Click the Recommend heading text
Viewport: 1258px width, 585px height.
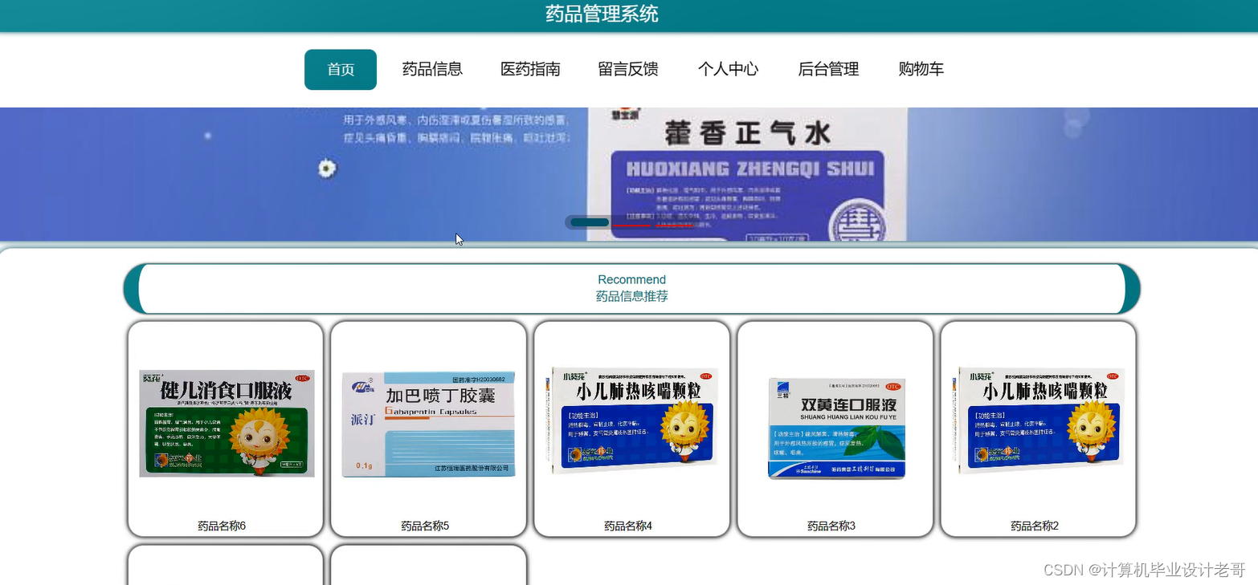tap(631, 279)
